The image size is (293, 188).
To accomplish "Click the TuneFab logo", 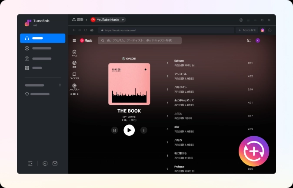I will coord(28,23).
